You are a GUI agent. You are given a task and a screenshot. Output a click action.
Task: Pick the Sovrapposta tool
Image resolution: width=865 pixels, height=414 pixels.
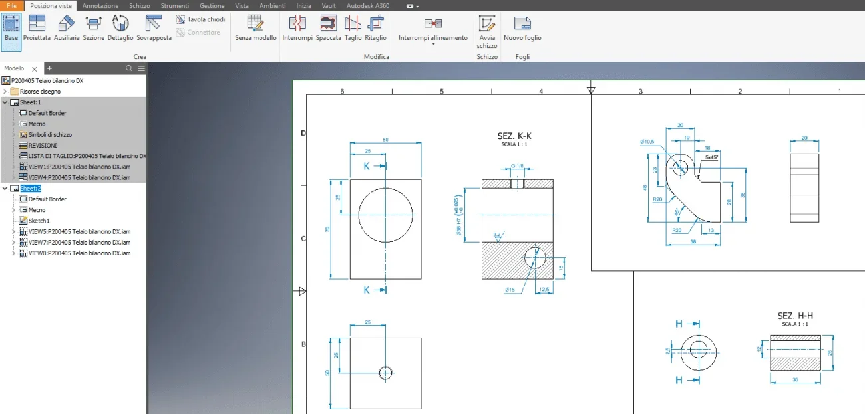point(154,28)
